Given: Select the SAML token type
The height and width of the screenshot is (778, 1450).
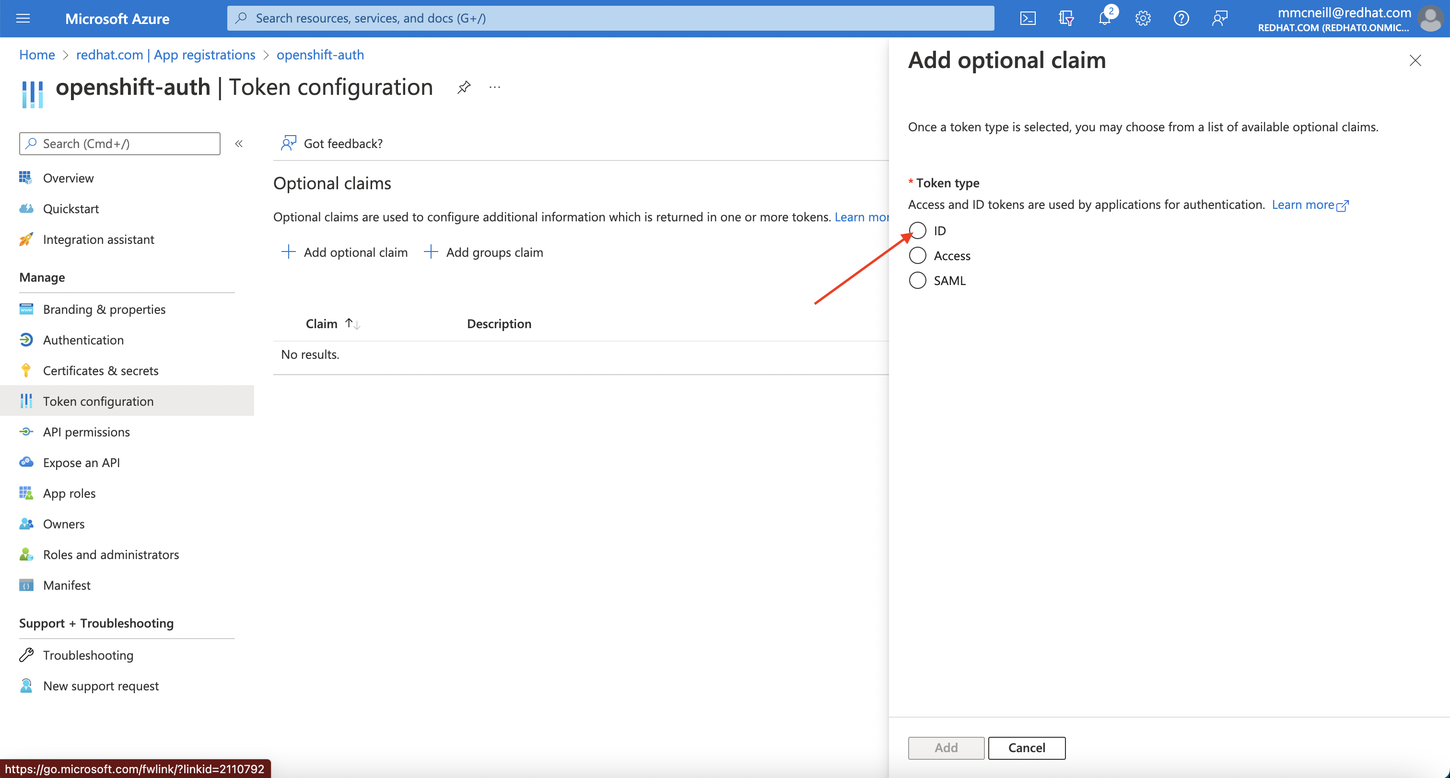Looking at the screenshot, I should click(x=917, y=280).
